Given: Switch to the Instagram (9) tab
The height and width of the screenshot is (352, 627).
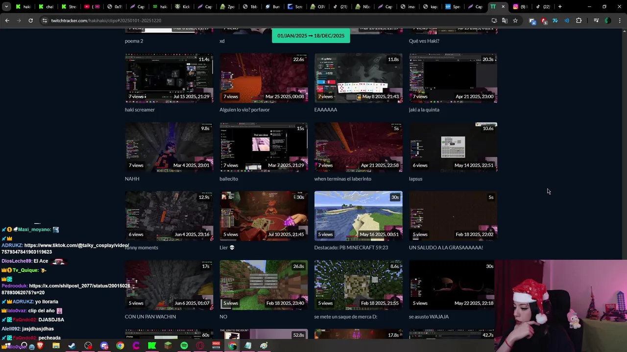Looking at the screenshot, I should click(520, 7).
